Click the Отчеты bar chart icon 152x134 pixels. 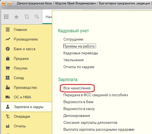(x=8, y=126)
